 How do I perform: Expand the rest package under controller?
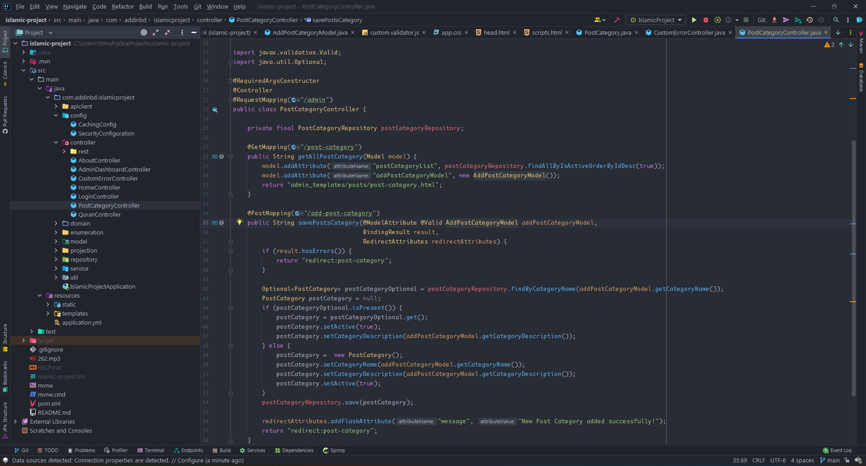tap(64, 151)
